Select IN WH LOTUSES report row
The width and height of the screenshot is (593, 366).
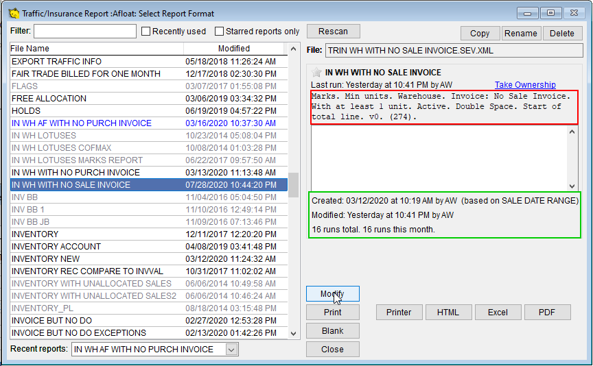149,135
